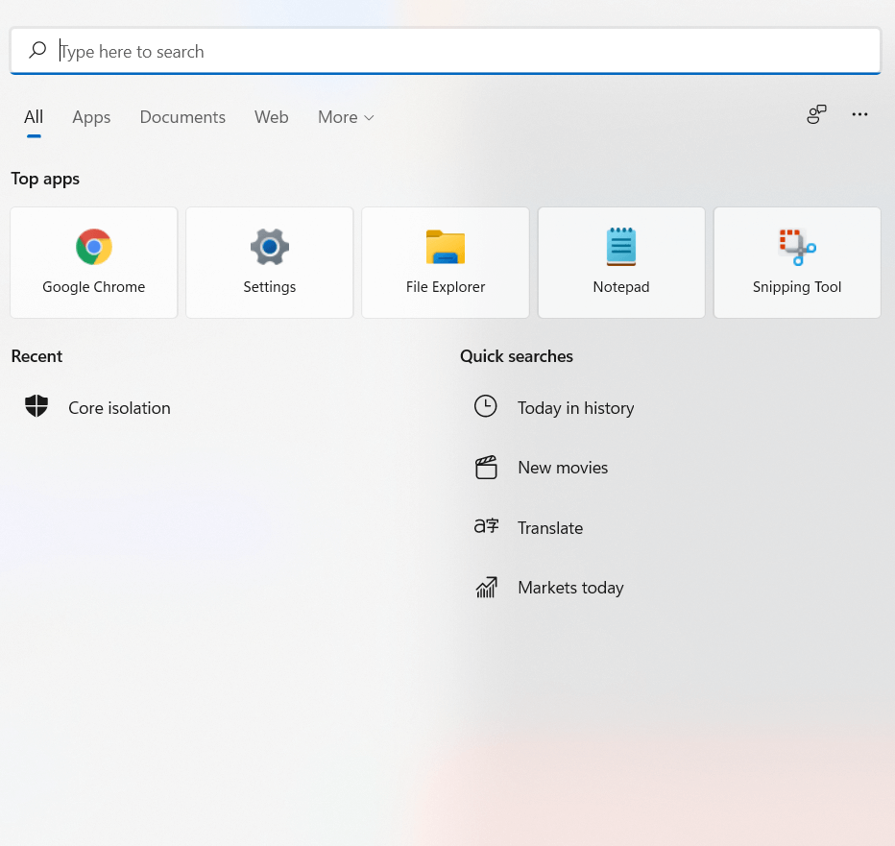The width and height of the screenshot is (895, 846).
Task: Open the Core isolation recent result
Action: pos(119,407)
